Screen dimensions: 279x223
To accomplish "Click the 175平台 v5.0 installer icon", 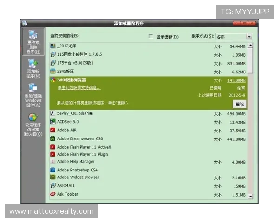I will 53,63.
